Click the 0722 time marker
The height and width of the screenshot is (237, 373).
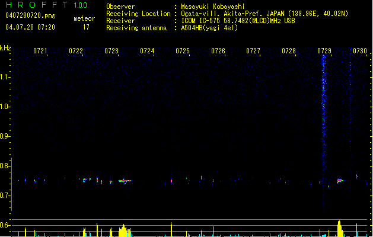[76, 51]
